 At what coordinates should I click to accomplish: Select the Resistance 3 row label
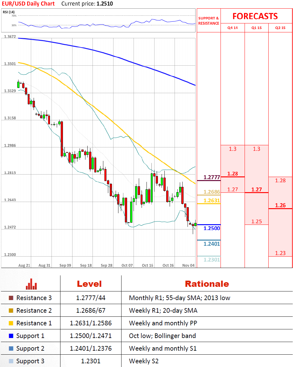coord(34,298)
